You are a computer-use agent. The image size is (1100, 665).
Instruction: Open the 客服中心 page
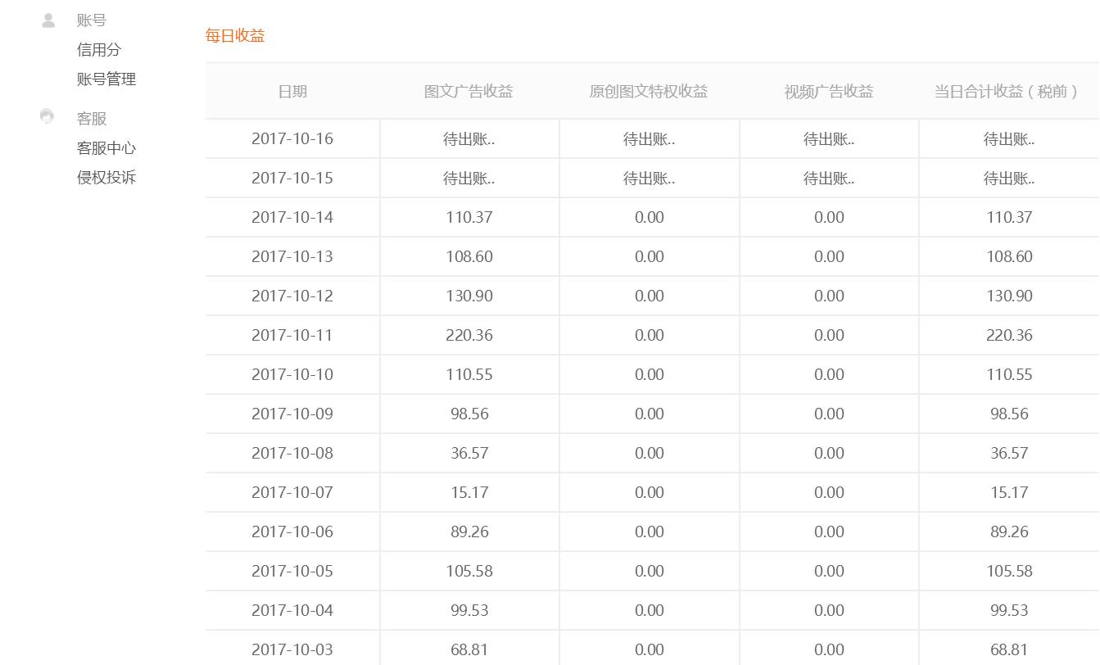(106, 147)
